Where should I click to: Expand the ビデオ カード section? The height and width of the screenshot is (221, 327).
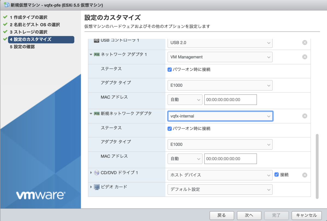pos(91,187)
